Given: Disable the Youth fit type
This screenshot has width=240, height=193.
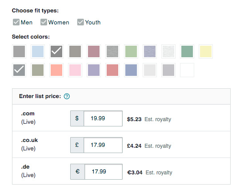Looking at the screenshot, I should tap(80, 22).
